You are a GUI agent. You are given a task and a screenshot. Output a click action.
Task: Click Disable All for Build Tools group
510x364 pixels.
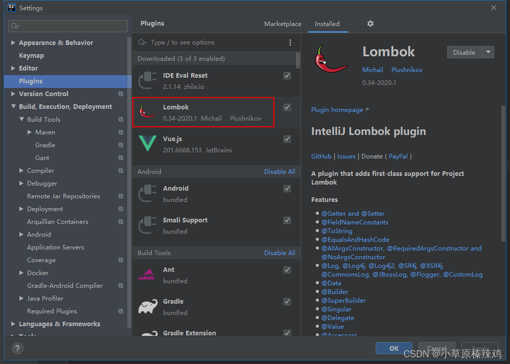[280, 253]
